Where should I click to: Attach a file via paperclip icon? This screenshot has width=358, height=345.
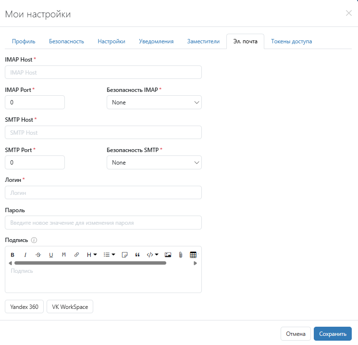click(x=181, y=255)
